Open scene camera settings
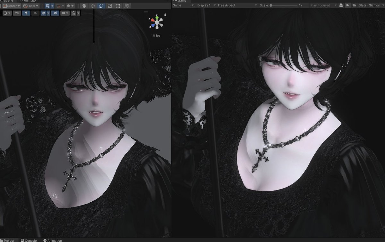 coord(65,13)
